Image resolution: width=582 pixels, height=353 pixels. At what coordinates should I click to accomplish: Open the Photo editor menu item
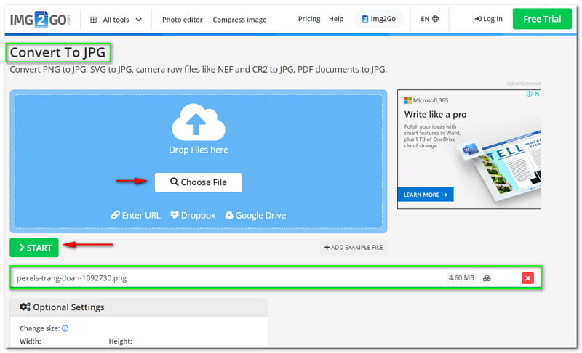point(182,20)
